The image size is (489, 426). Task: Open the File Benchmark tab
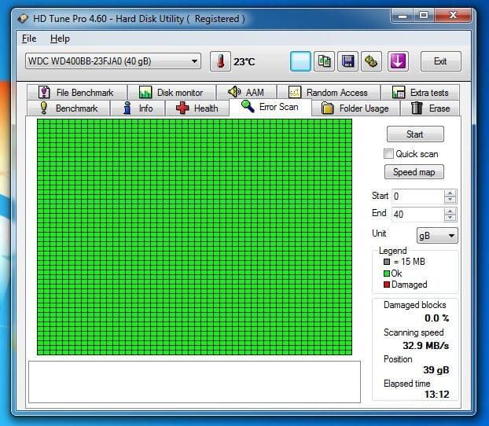pos(77,92)
